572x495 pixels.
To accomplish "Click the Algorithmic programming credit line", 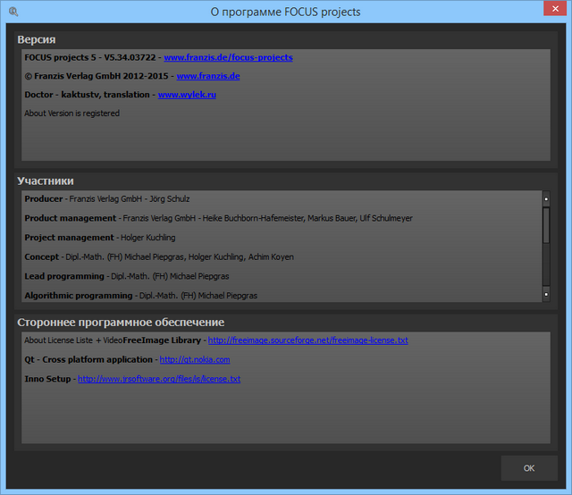I will click(141, 296).
